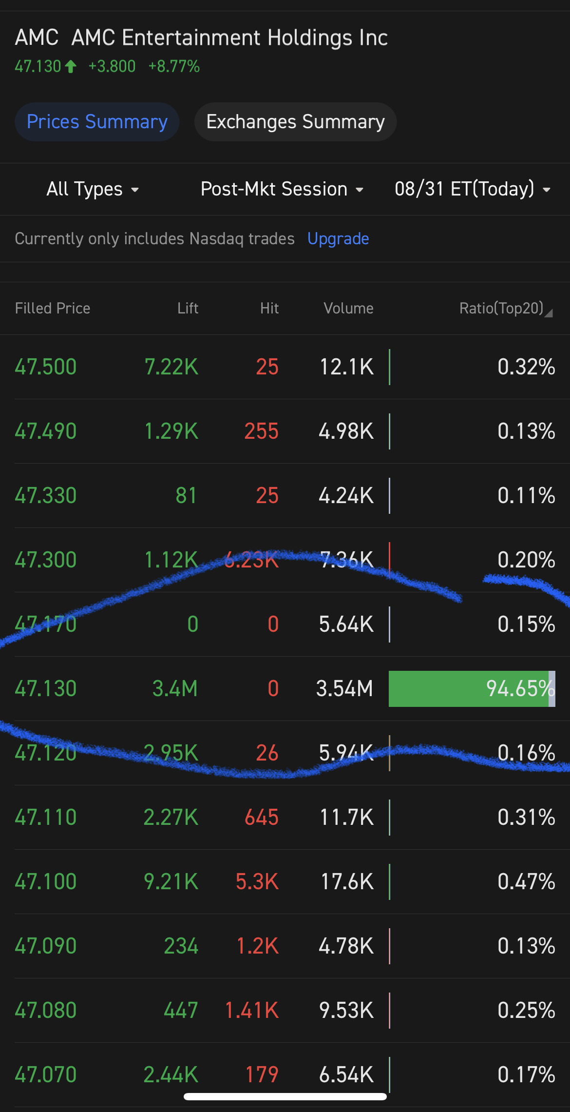Click the 0.20% ratio value
Image resolution: width=570 pixels, height=1112 pixels.
[x=526, y=560]
